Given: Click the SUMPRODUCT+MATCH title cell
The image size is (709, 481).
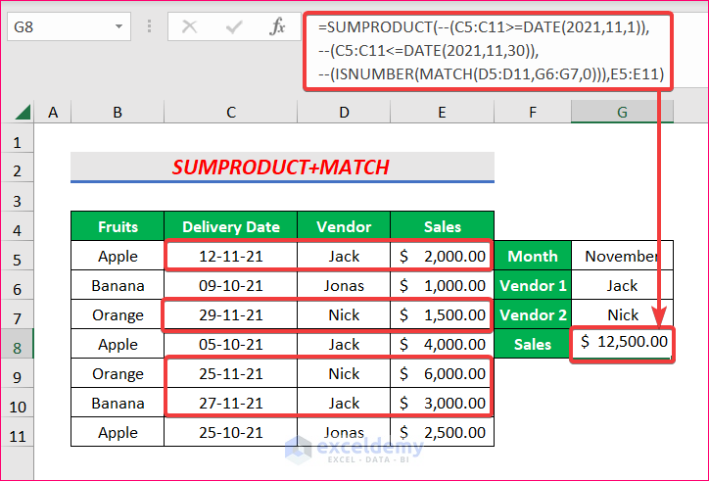Looking at the screenshot, I should (x=282, y=168).
